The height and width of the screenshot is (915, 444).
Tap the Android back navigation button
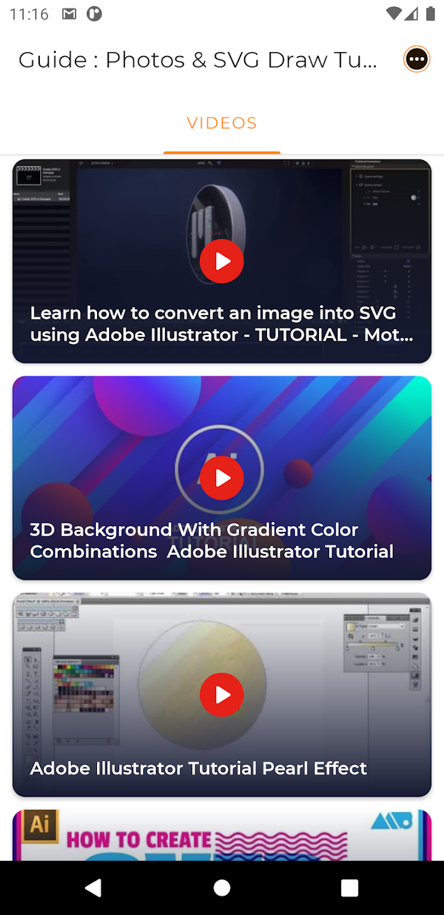pos(94,888)
